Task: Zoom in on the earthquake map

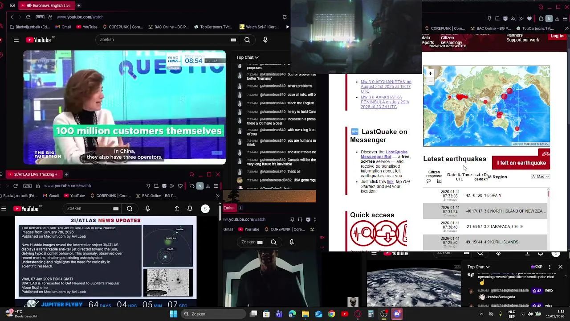Action: click(x=430, y=73)
